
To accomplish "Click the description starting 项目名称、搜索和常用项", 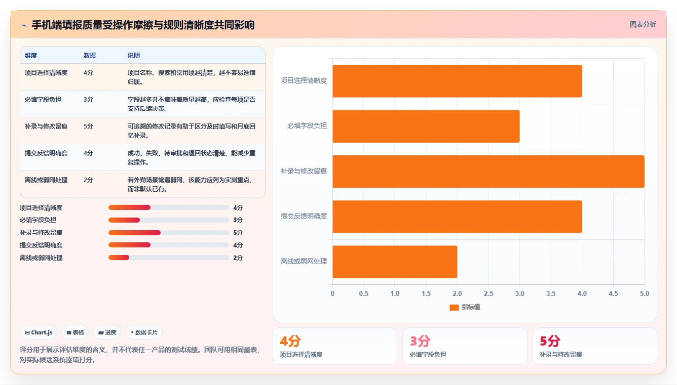I will click(x=192, y=77).
